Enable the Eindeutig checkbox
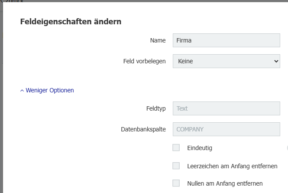Screen dimensions: 288x193 click(176, 148)
